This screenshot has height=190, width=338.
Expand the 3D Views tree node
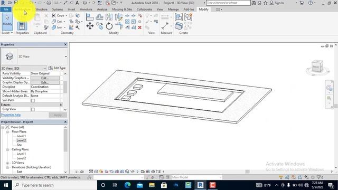pyautogui.click(x=7, y=163)
